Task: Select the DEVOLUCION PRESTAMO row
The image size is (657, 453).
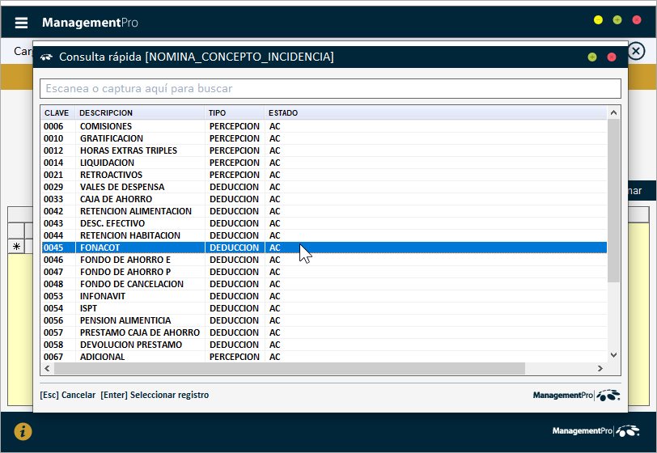Action: [x=324, y=345]
